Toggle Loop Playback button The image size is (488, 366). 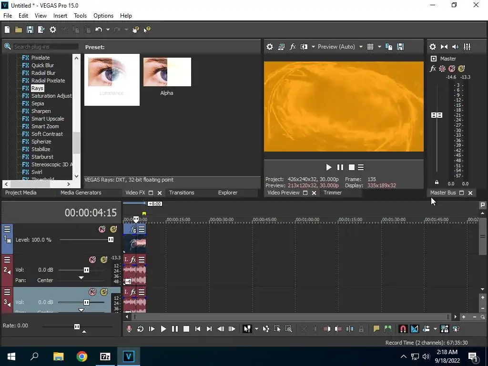click(x=141, y=329)
